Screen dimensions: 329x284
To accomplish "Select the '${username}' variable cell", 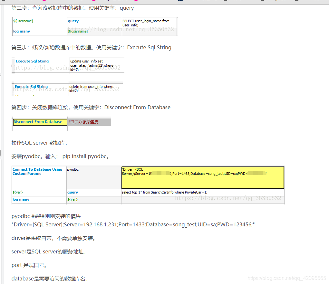I will coord(23,20).
